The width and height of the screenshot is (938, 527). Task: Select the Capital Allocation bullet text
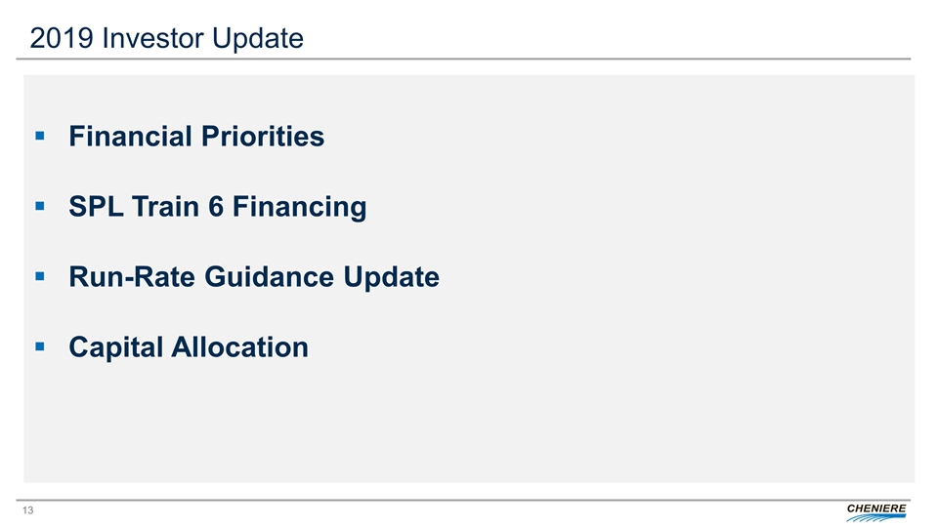[x=188, y=346]
